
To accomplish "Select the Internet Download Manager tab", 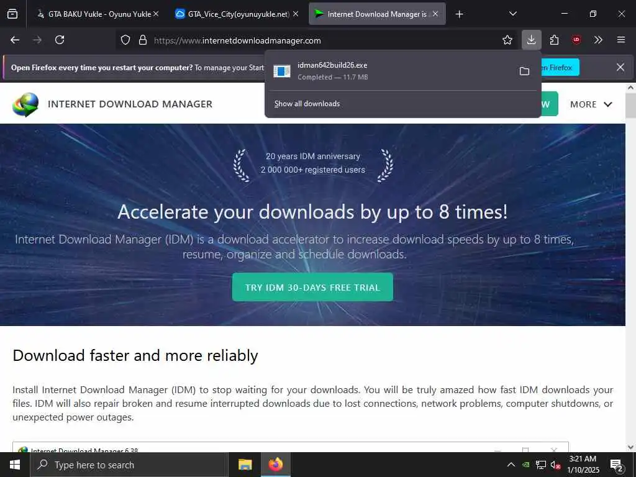I will pos(377,14).
